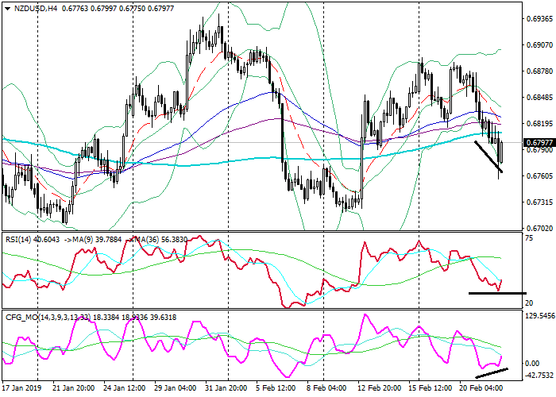The image size is (556, 397).
Task: Click the 0.68485 price scale label
Action: [539, 98]
